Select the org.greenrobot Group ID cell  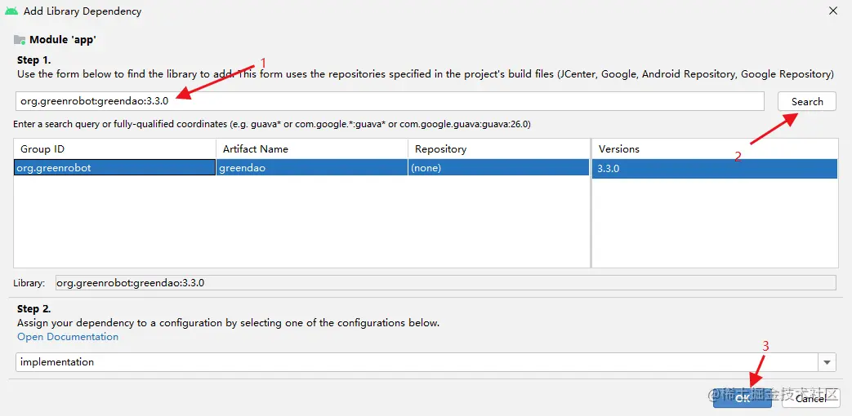114,168
